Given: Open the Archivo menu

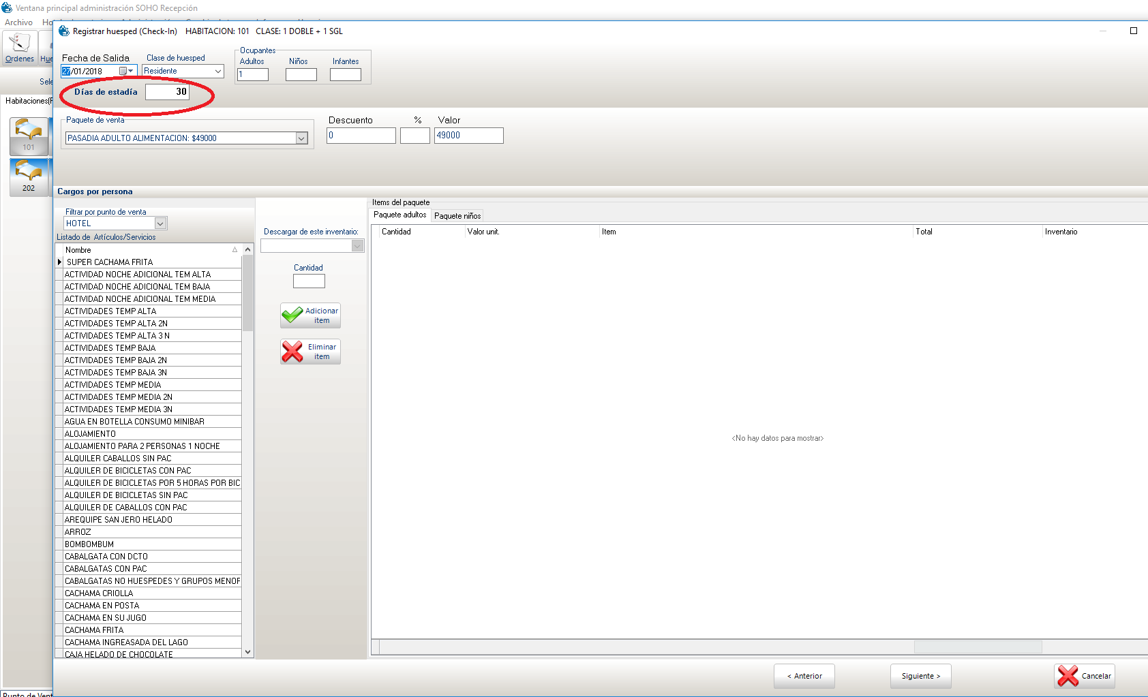Looking at the screenshot, I should tap(18, 22).
